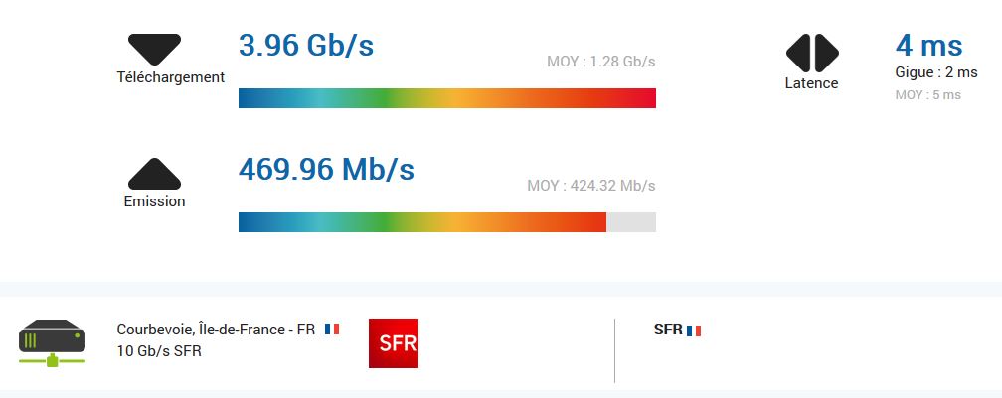Click the Latence label
Screen dimensions: 1002x398
click(811, 83)
